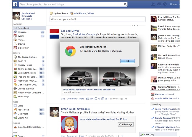Image resolution: width=192 pixels, height=137 pixels.
Task: Open notifications globe icon in top bar
Action: coord(165,4)
